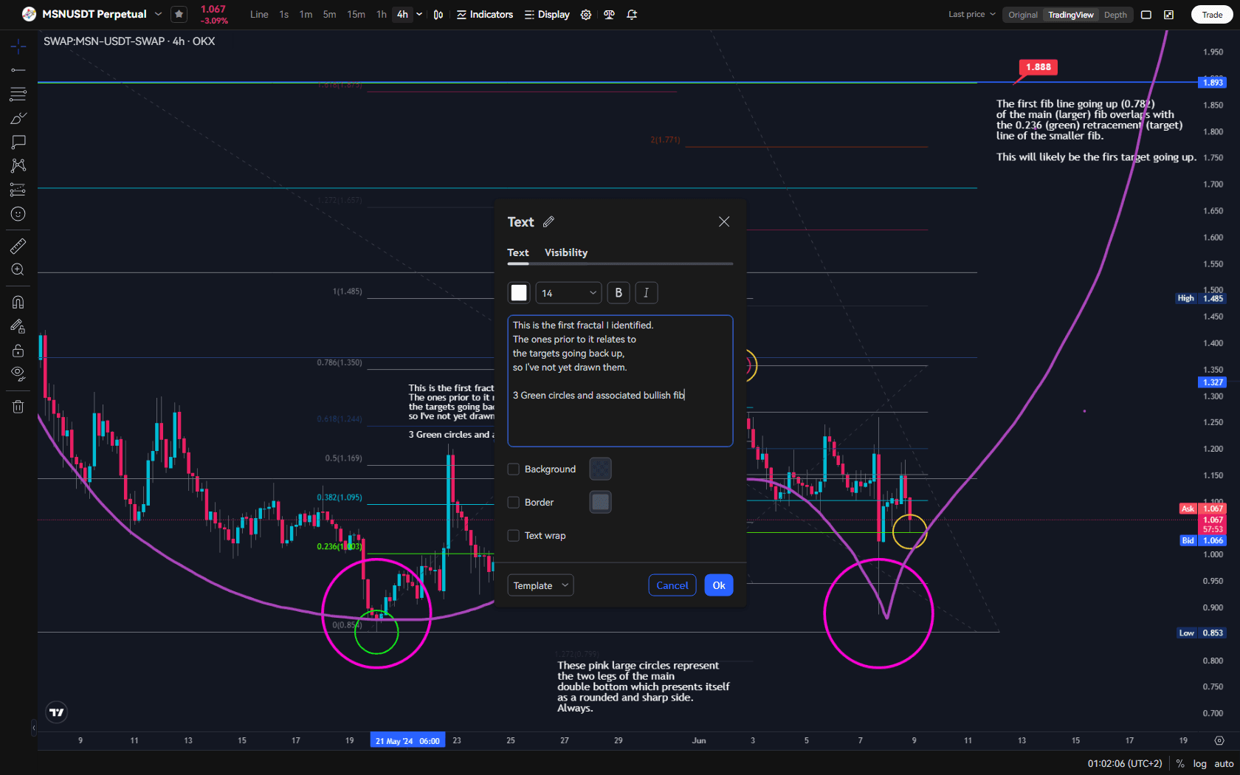The image size is (1240, 775).
Task: Open chart time settings icon
Action: coord(1219,740)
